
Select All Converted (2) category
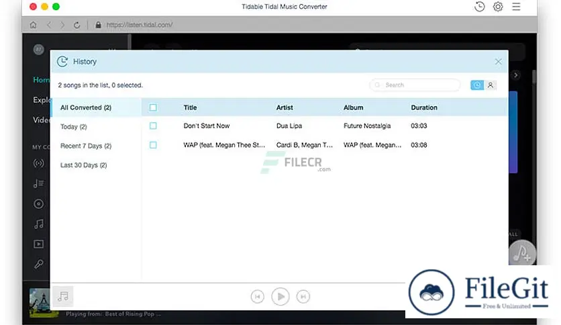[x=96, y=107]
